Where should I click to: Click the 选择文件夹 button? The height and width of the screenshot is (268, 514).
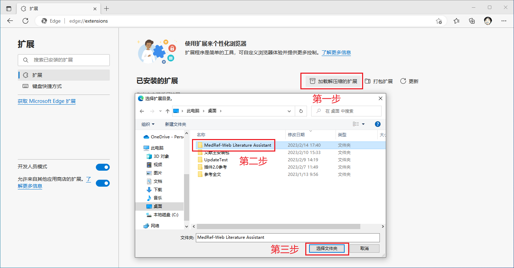[x=327, y=249]
